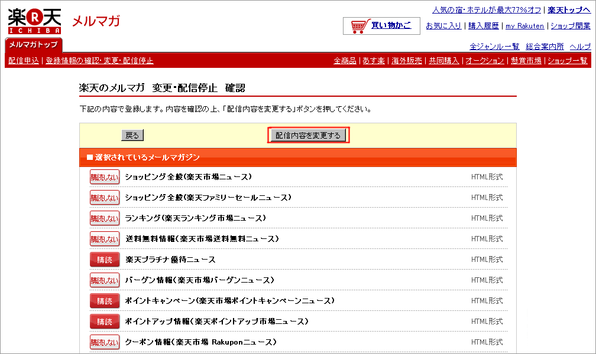Screen dimensions: 596x354
Task: Toggle 購読しない badge for 楽天市場ニュース
Action: [x=105, y=177]
